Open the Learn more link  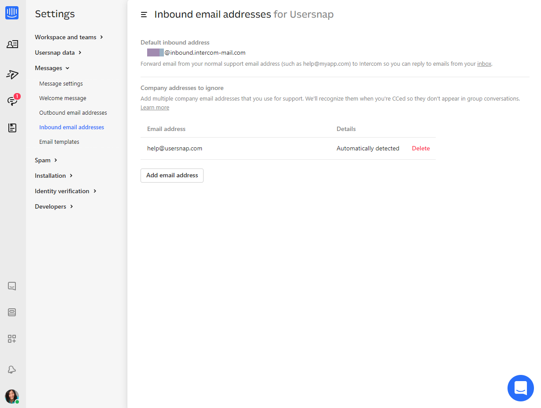(155, 108)
